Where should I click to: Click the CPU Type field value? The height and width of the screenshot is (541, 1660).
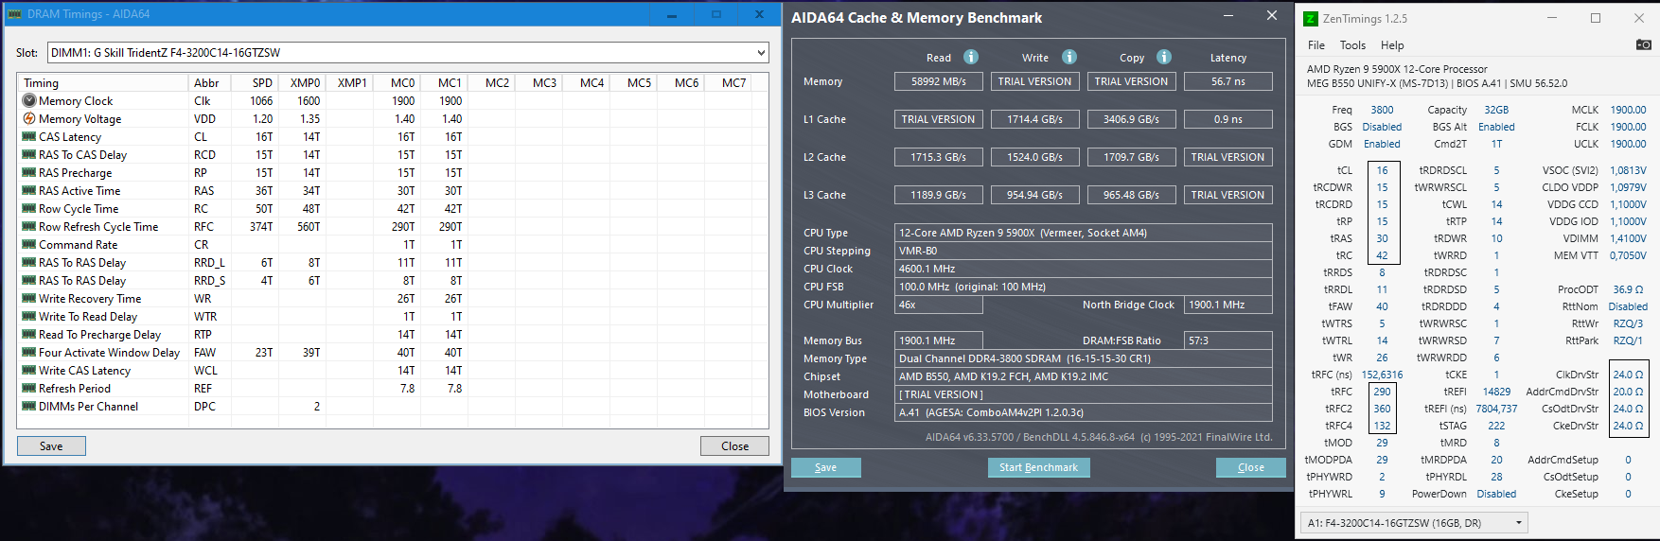[1084, 233]
